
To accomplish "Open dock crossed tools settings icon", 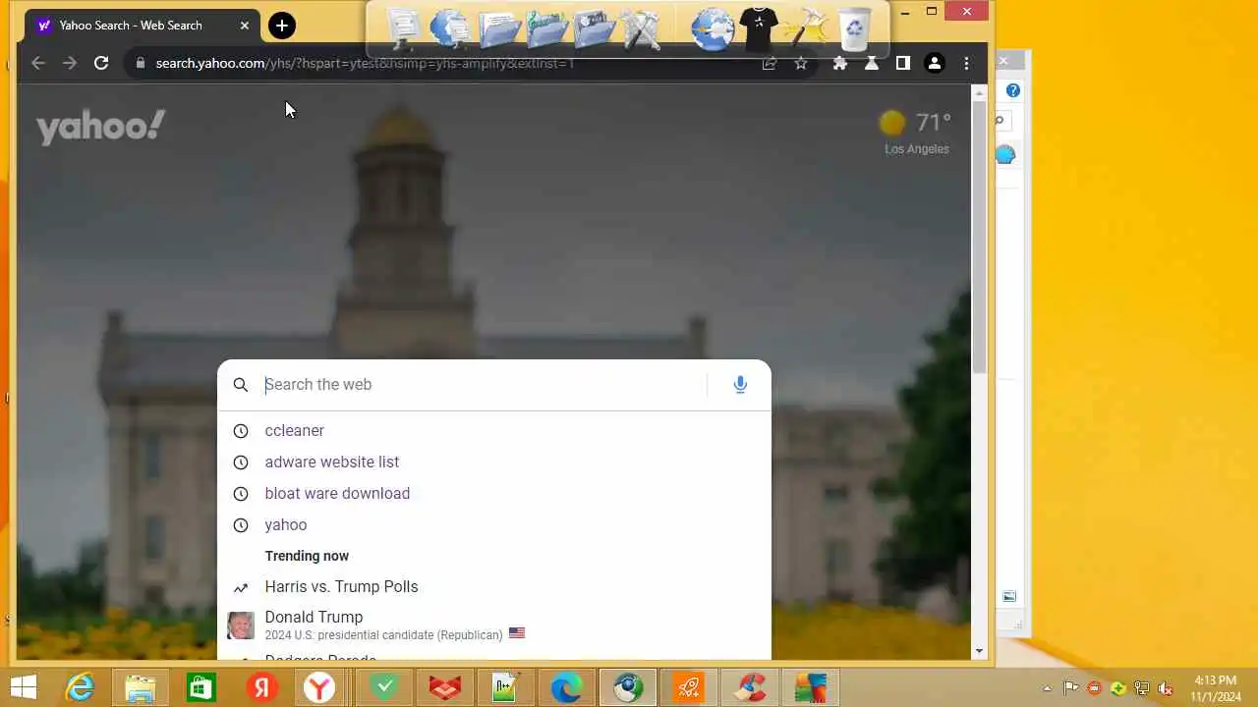I will pyautogui.click(x=640, y=27).
